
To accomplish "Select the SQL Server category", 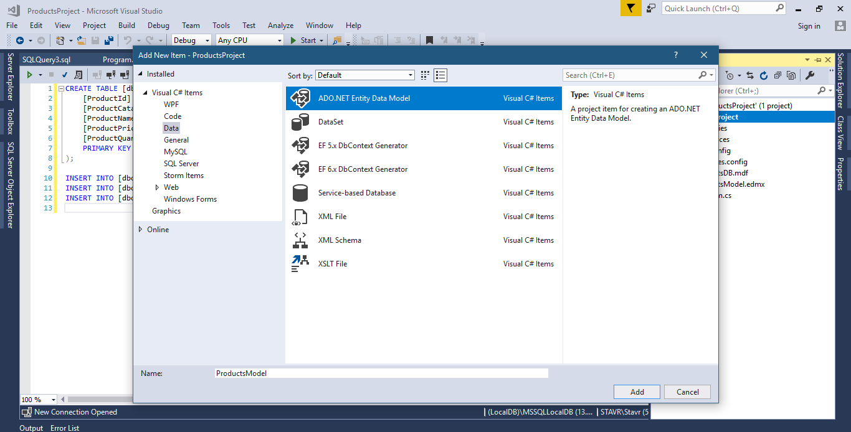I will click(181, 164).
